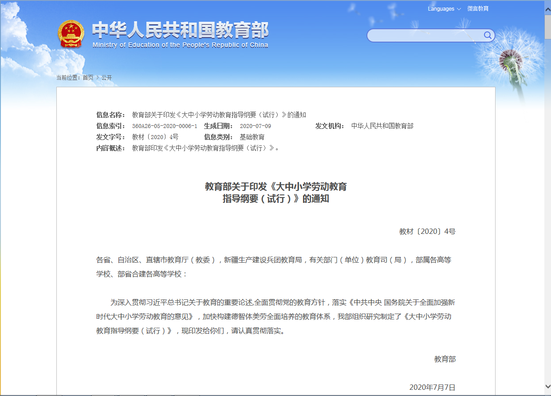Click the English ministry name subtitle
Viewport: 551px width, 396px height.
tap(180, 45)
